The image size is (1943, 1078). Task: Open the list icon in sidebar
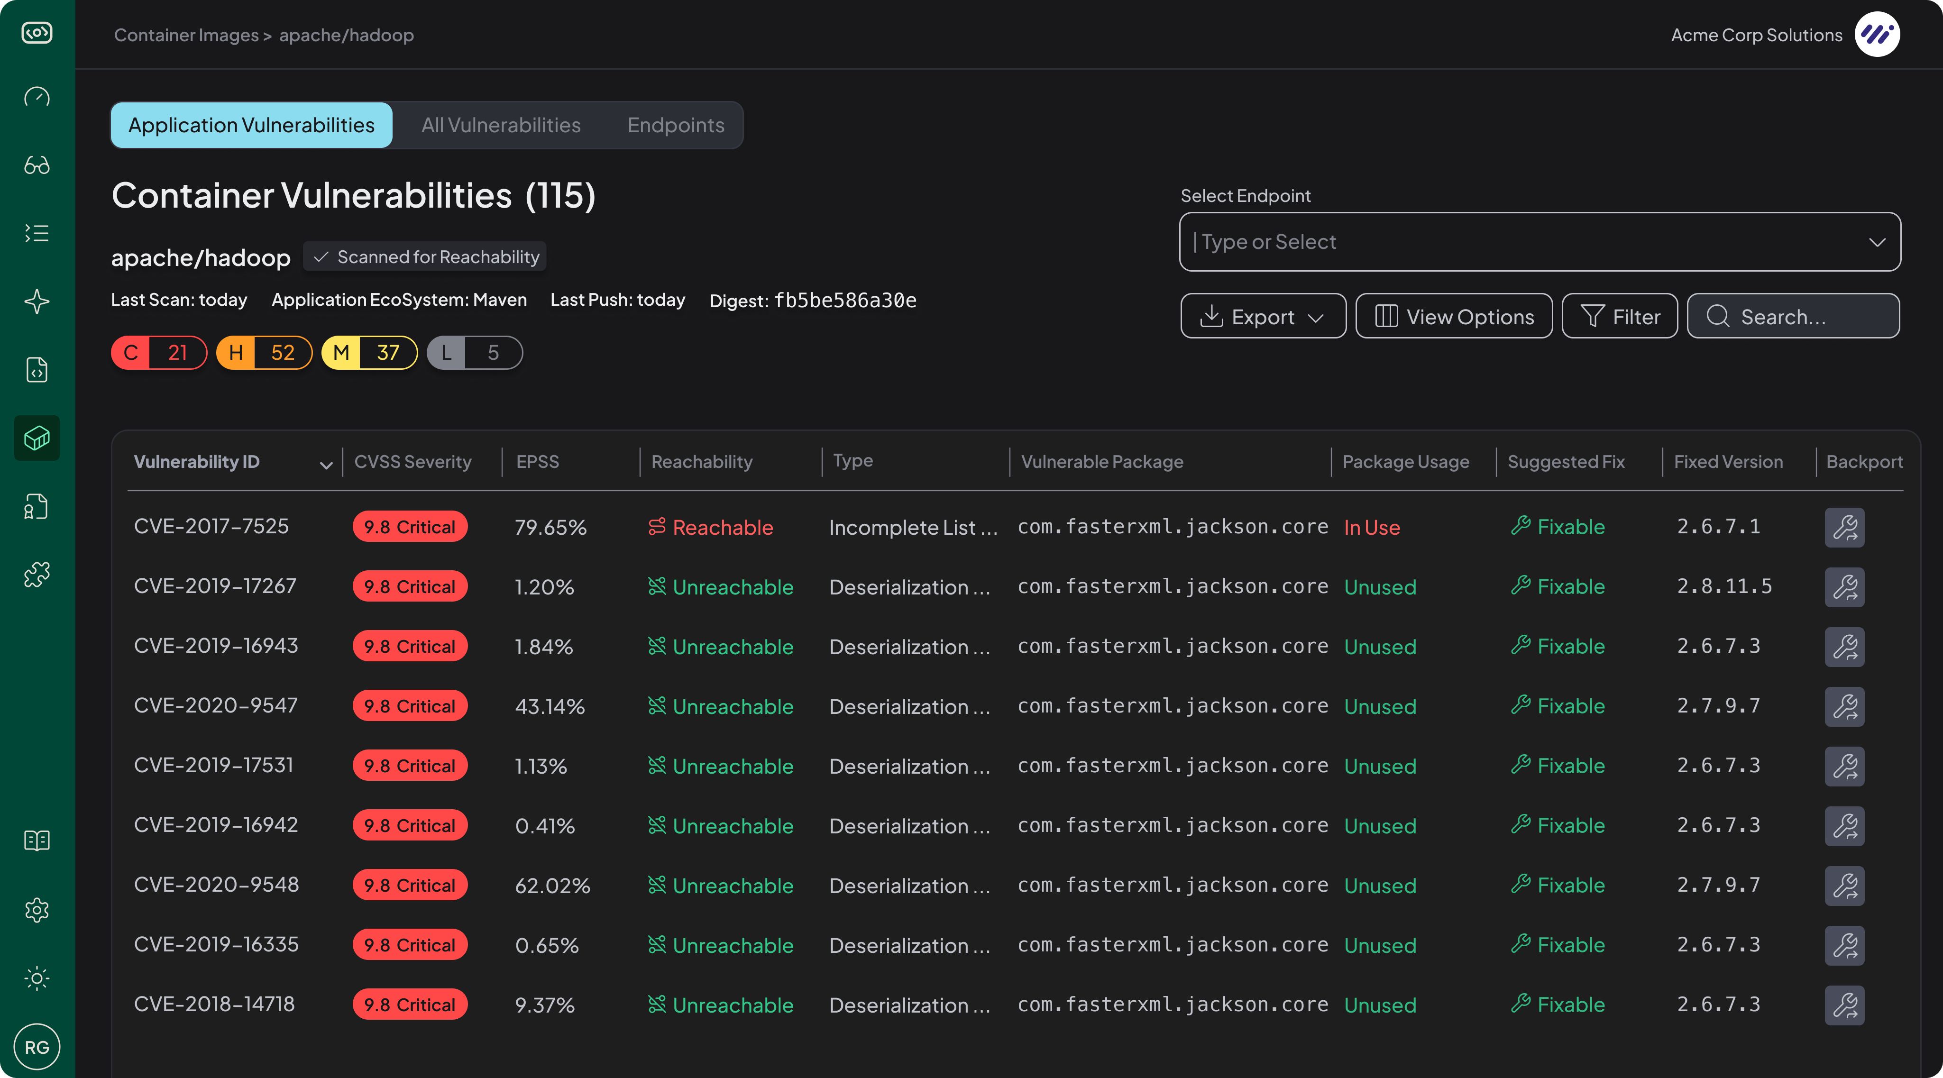tap(37, 233)
